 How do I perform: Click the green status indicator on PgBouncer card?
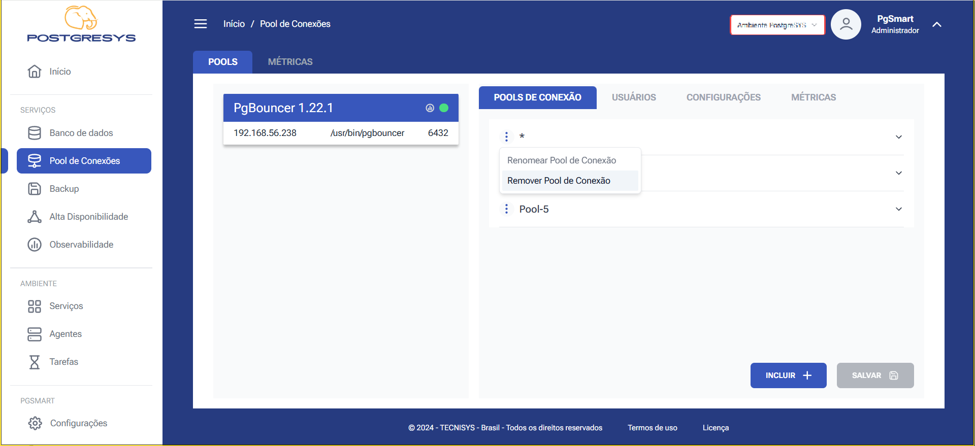pos(444,108)
